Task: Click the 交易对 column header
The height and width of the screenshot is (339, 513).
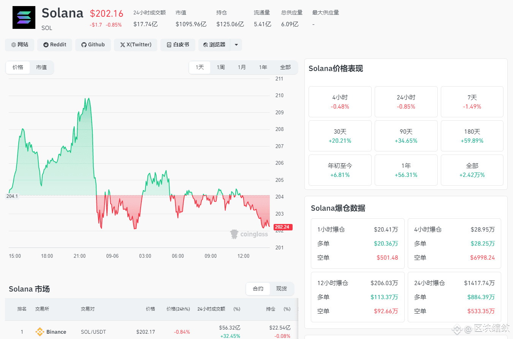Action: click(x=88, y=309)
